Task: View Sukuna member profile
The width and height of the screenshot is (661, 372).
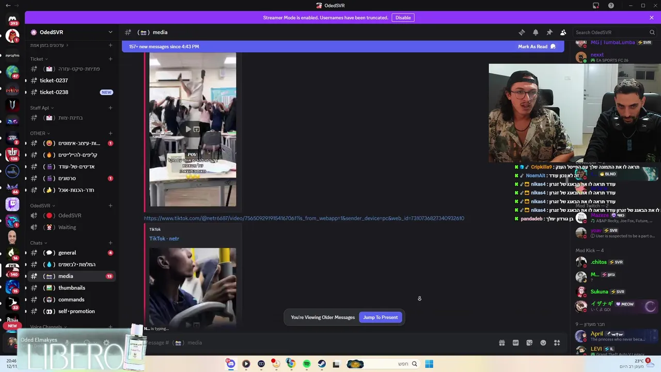Action: pyautogui.click(x=615, y=291)
